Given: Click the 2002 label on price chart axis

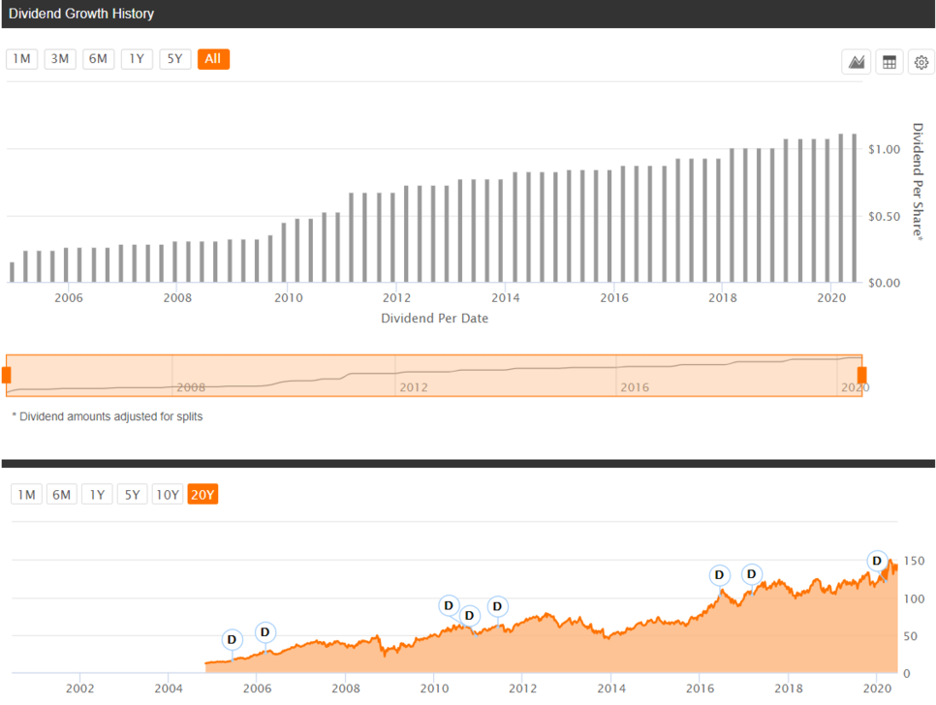Looking at the screenshot, I should (80, 689).
